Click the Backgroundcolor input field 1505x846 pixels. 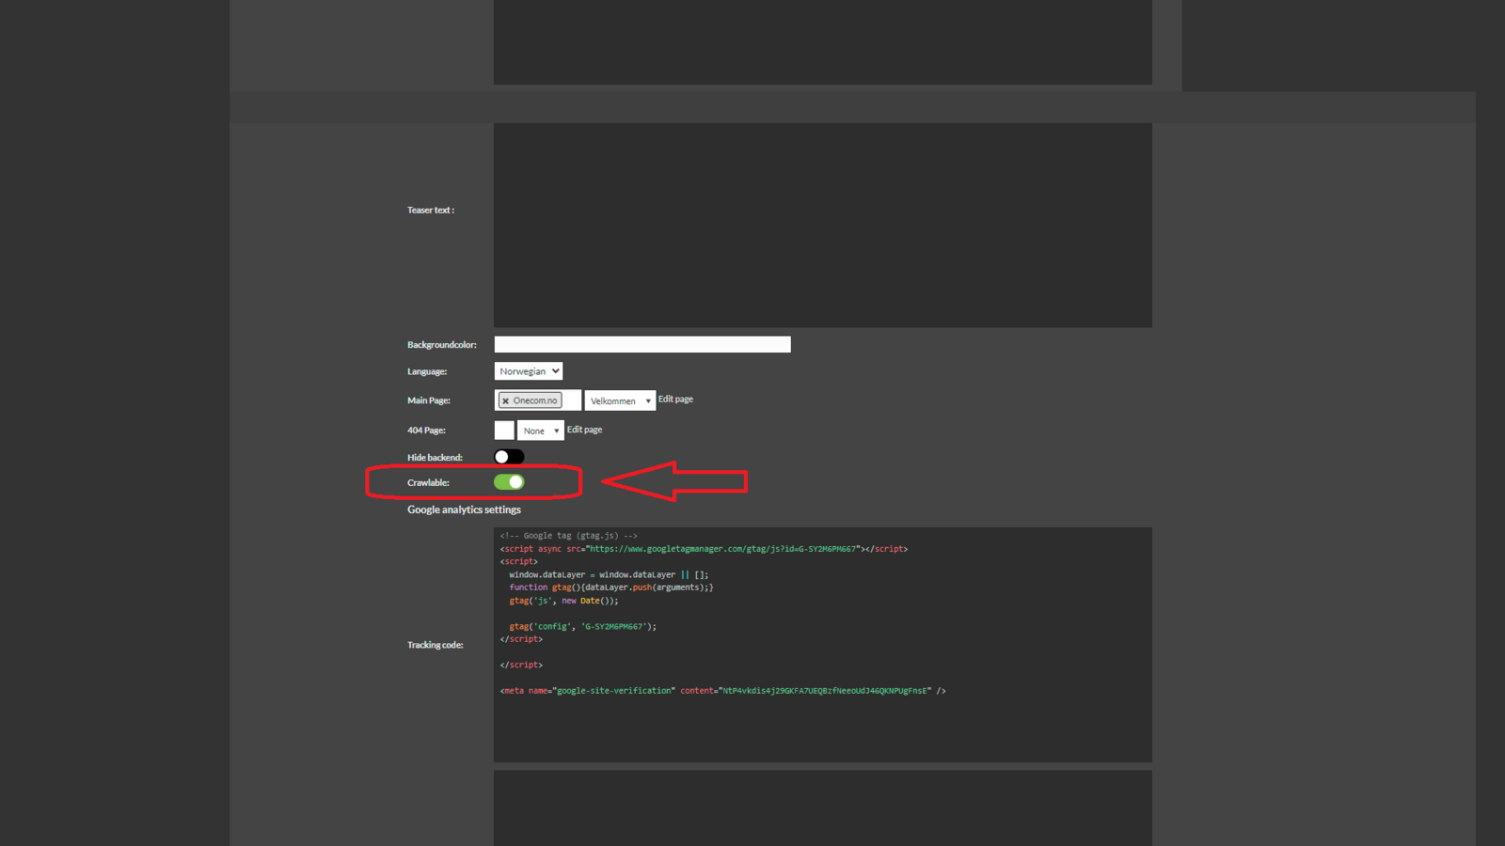click(642, 344)
